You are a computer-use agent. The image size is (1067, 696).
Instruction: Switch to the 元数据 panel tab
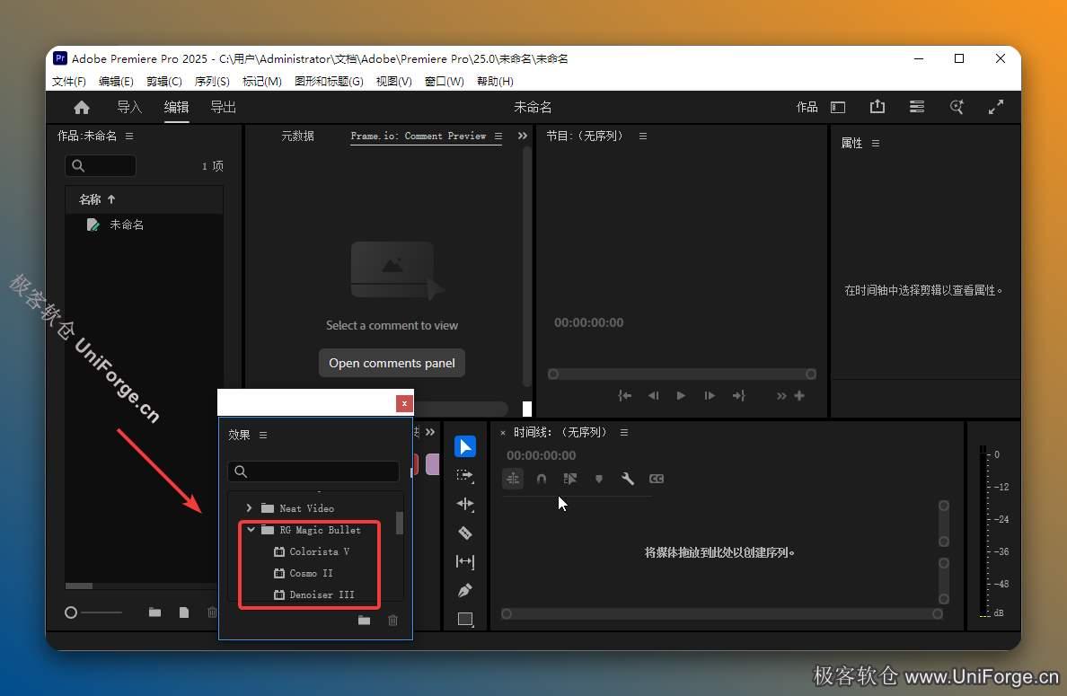pyautogui.click(x=297, y=137)
